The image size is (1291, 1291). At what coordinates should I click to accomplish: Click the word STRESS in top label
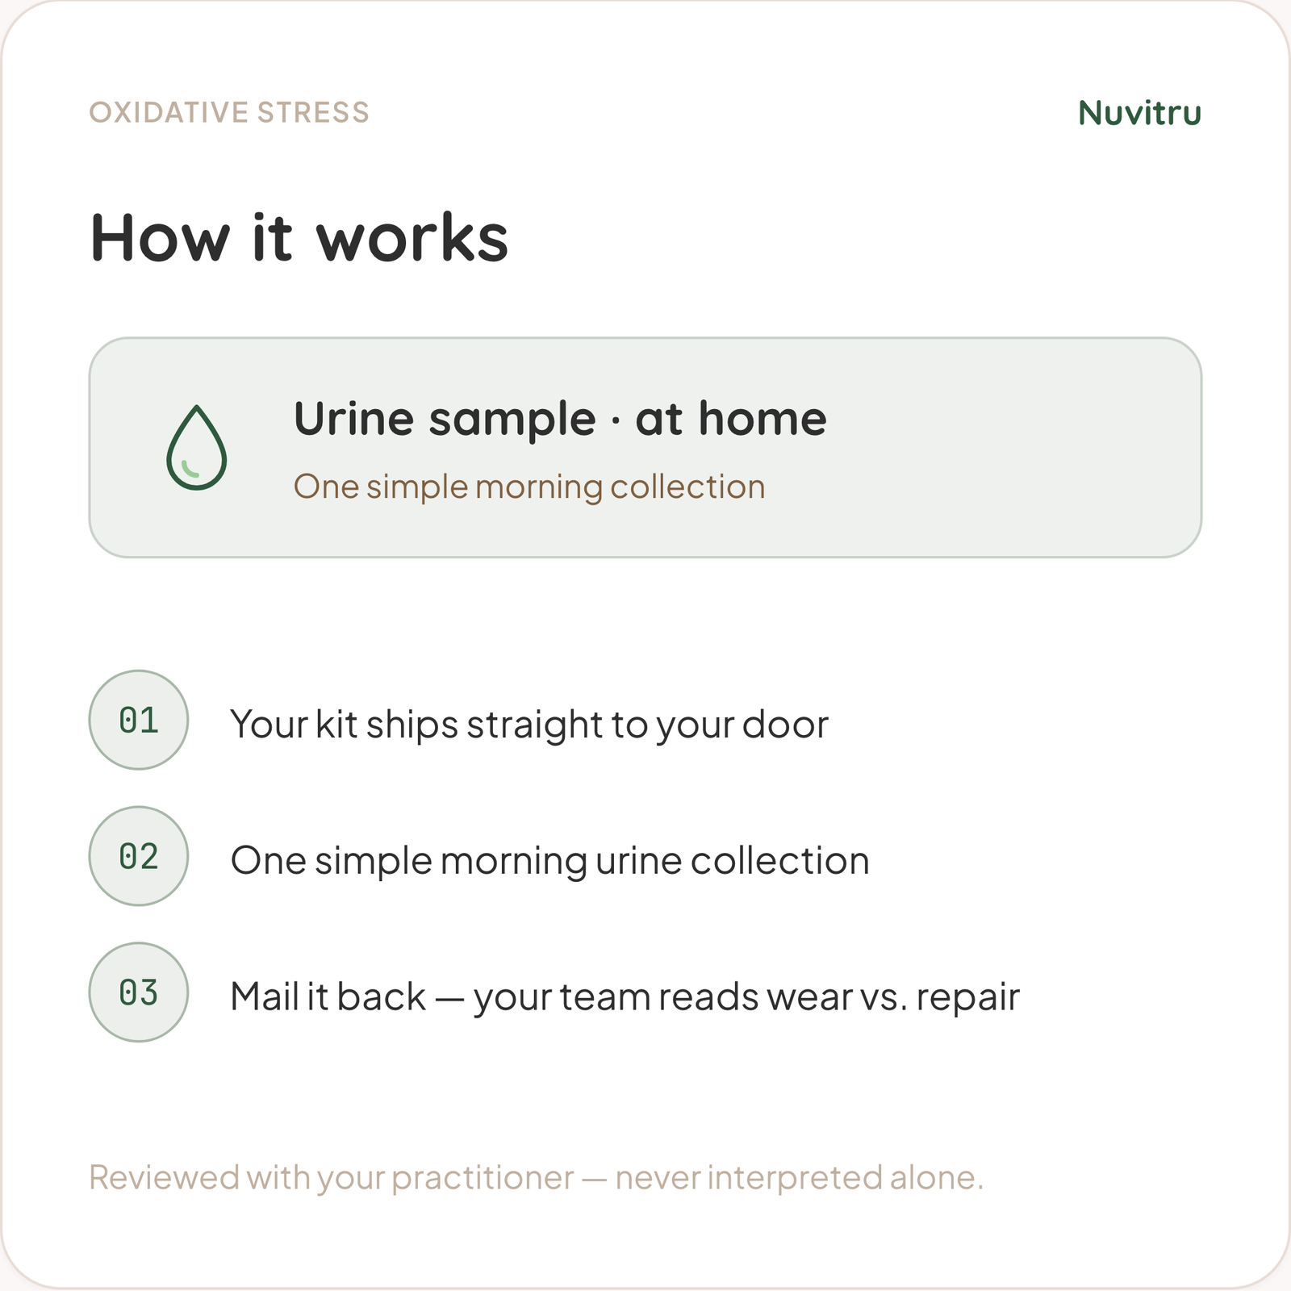[313, 112]
